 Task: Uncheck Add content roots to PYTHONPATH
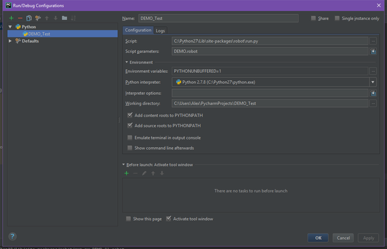click(x=130, y=115)
